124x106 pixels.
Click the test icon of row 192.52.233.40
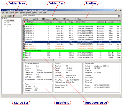click(x=24, y=29)
